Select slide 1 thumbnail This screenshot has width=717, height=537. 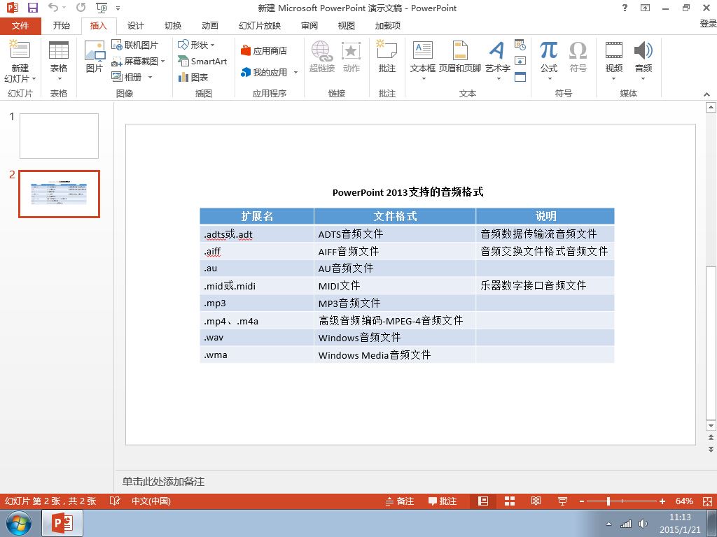coord(59,136)
